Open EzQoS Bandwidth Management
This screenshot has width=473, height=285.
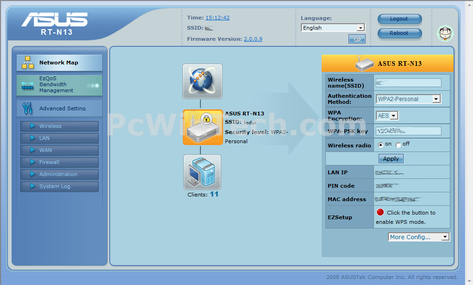coord(59,85)
